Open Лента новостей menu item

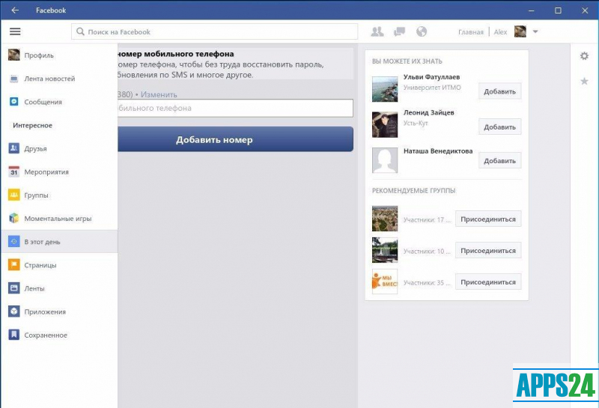pos(59,79)
